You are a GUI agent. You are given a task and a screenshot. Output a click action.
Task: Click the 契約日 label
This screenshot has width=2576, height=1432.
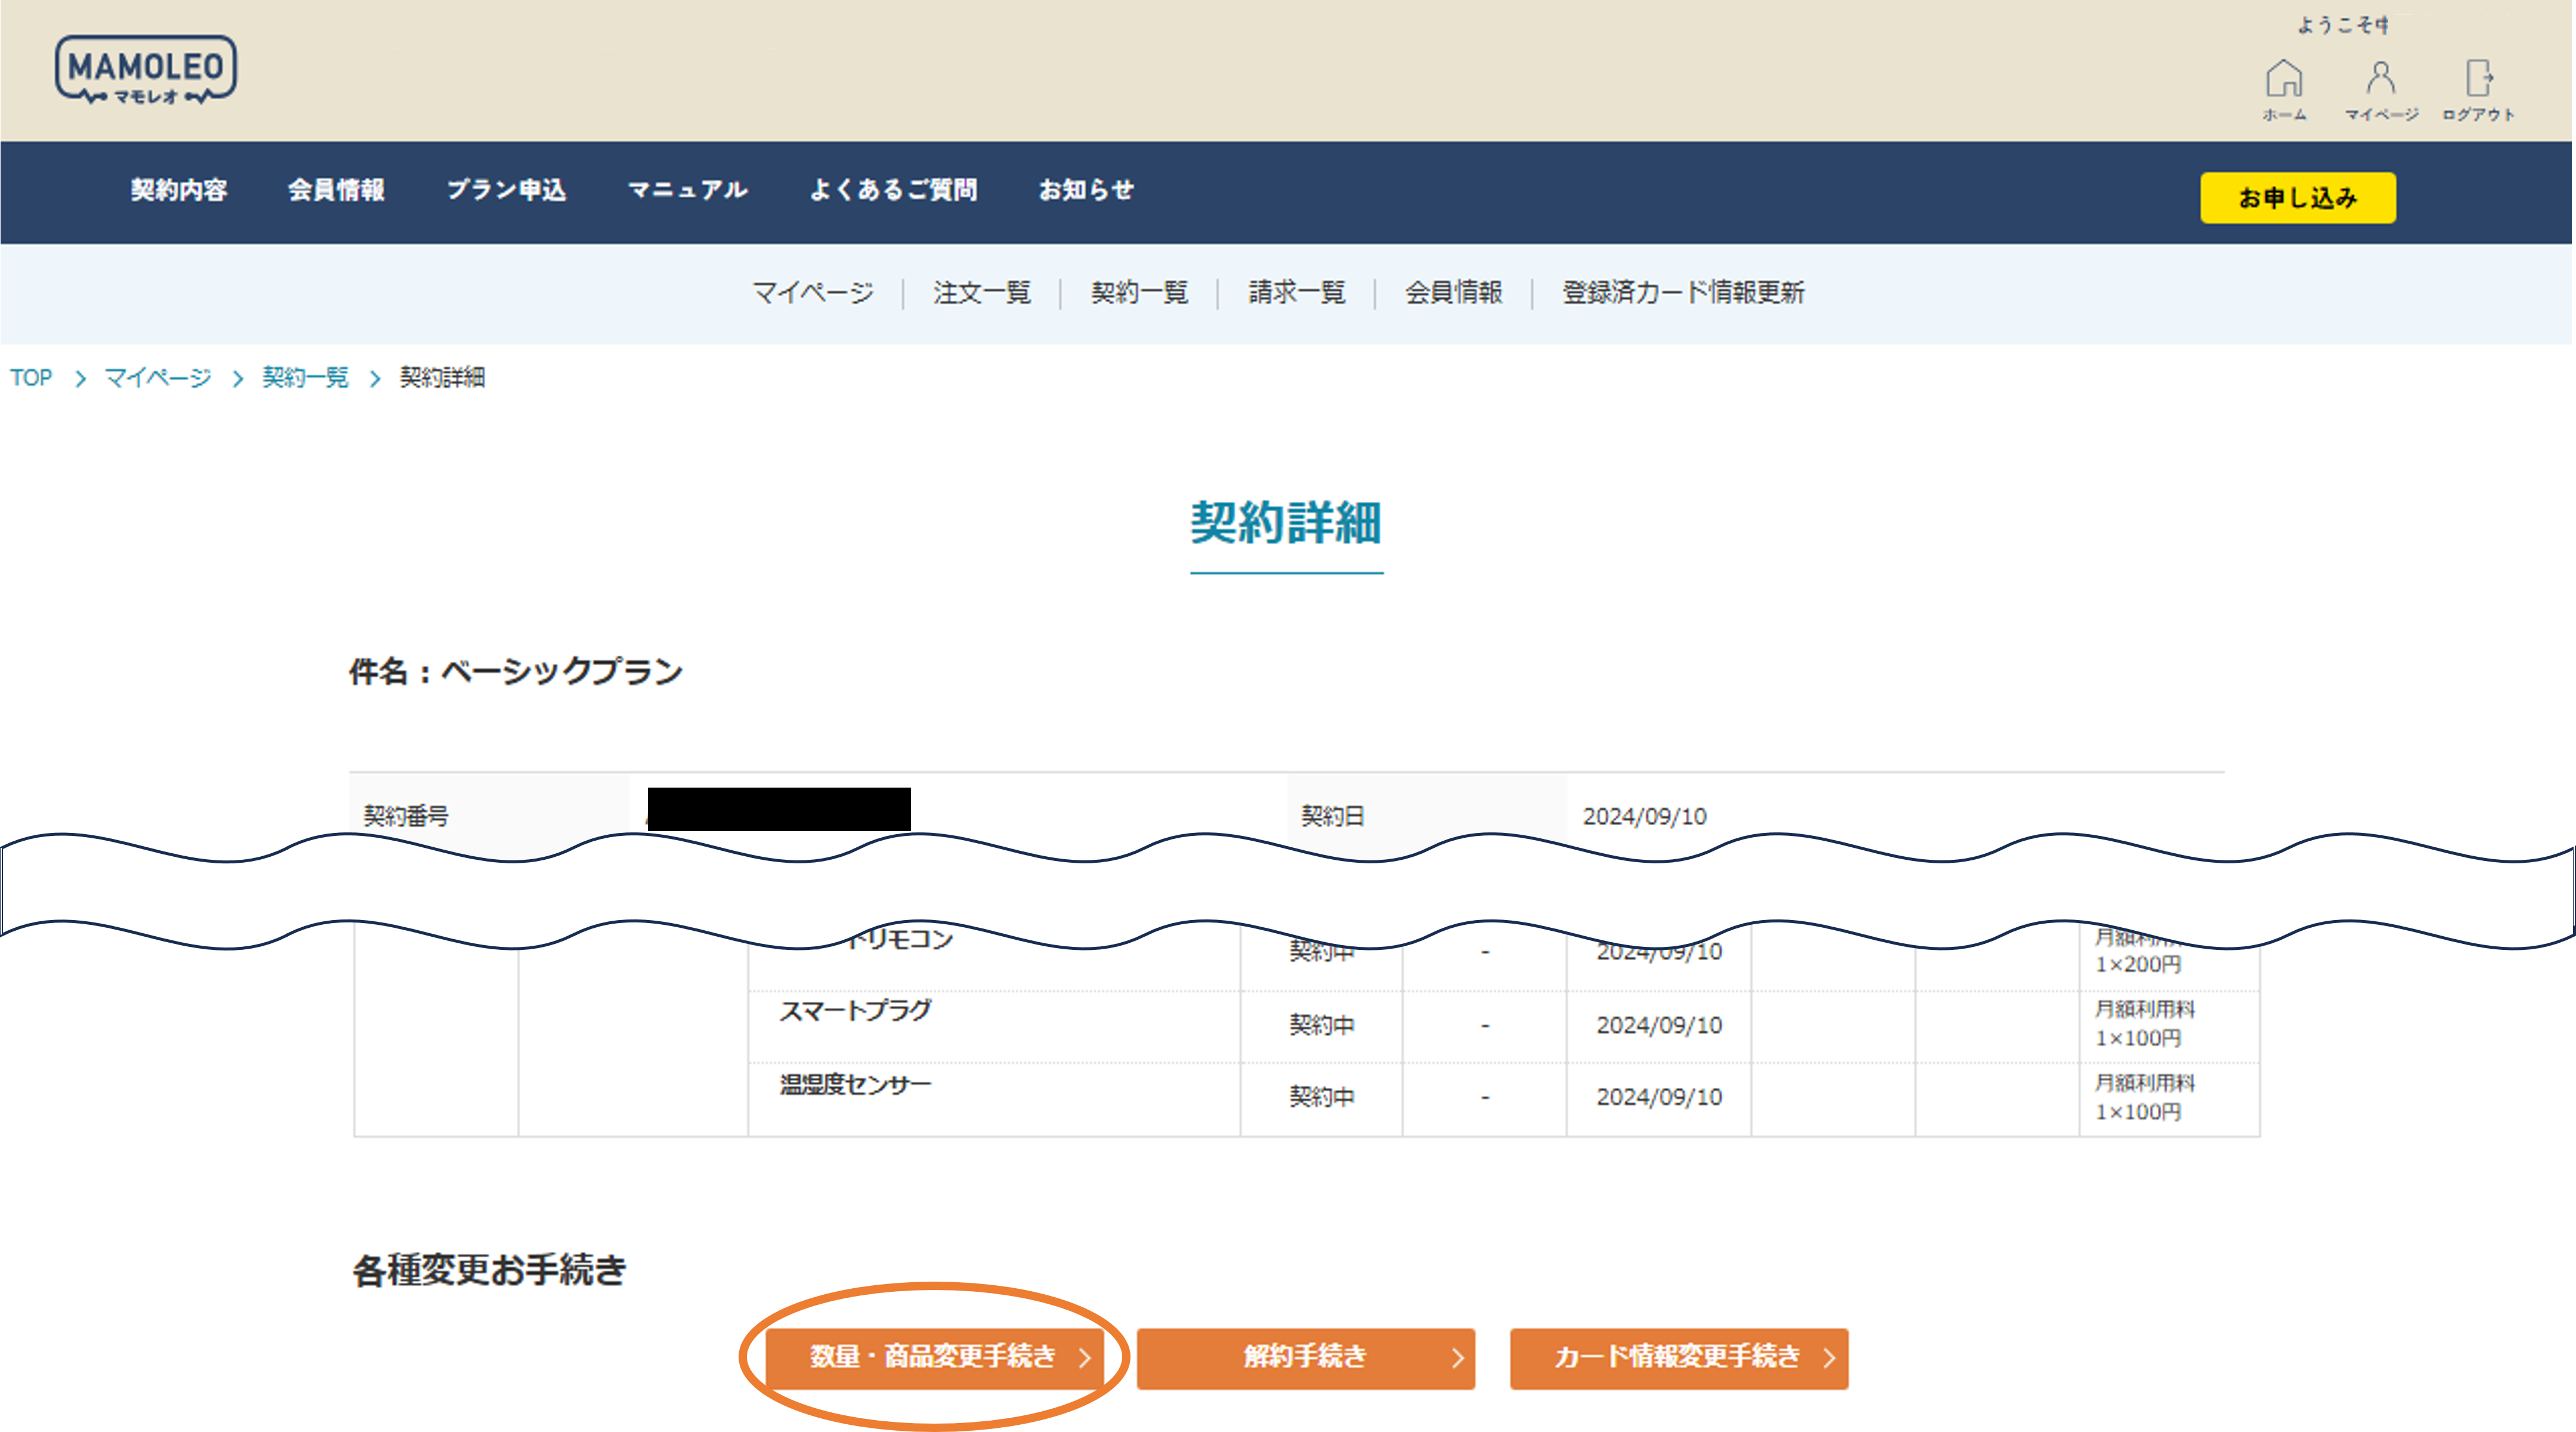tap(1332, 816)
